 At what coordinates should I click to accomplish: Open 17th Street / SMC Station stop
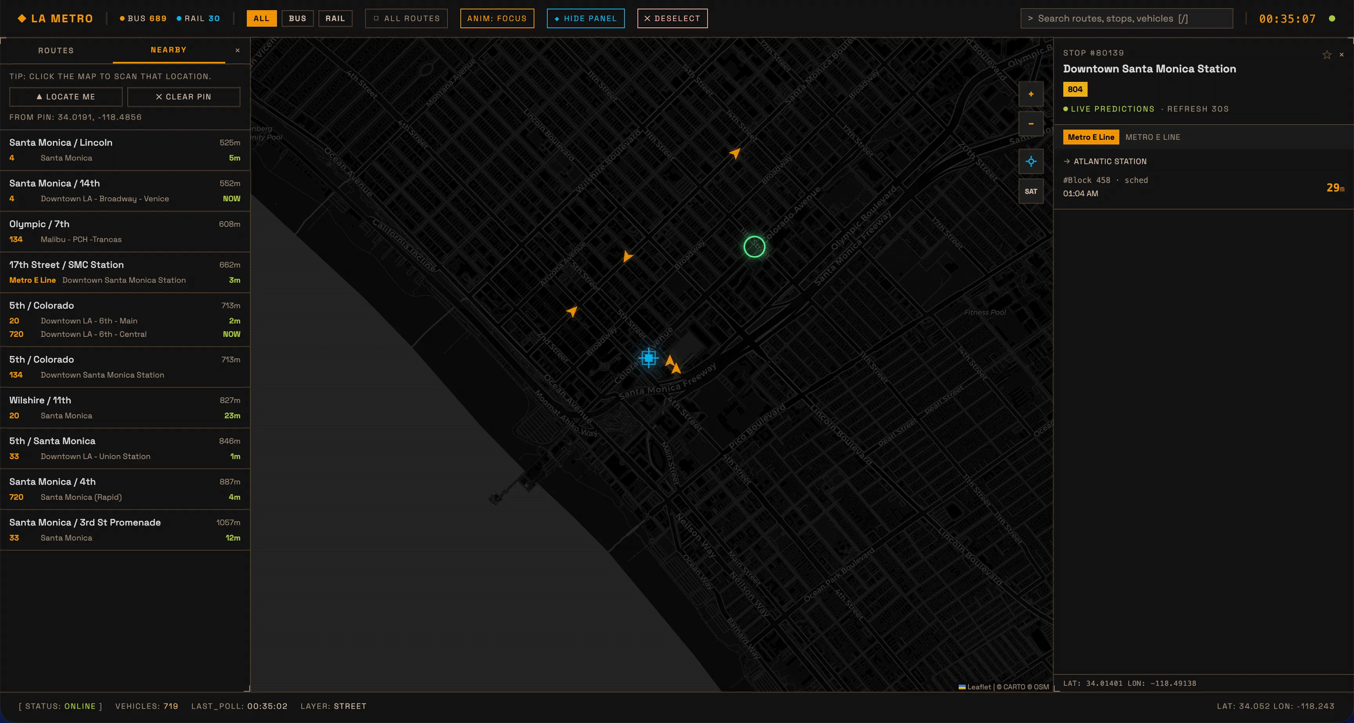coord(125,272)
